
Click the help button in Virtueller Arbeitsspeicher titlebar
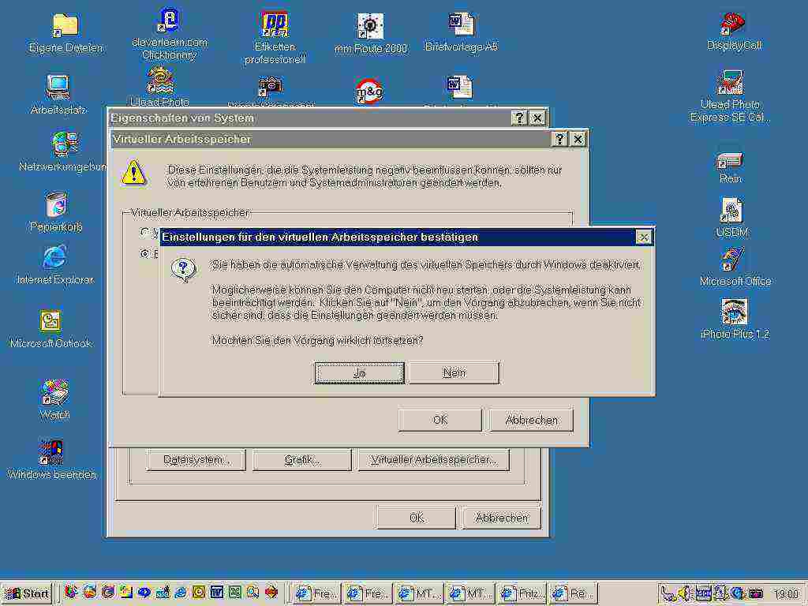(x=559, y=139)
